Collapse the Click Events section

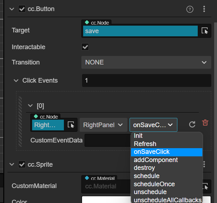(16, 80)
